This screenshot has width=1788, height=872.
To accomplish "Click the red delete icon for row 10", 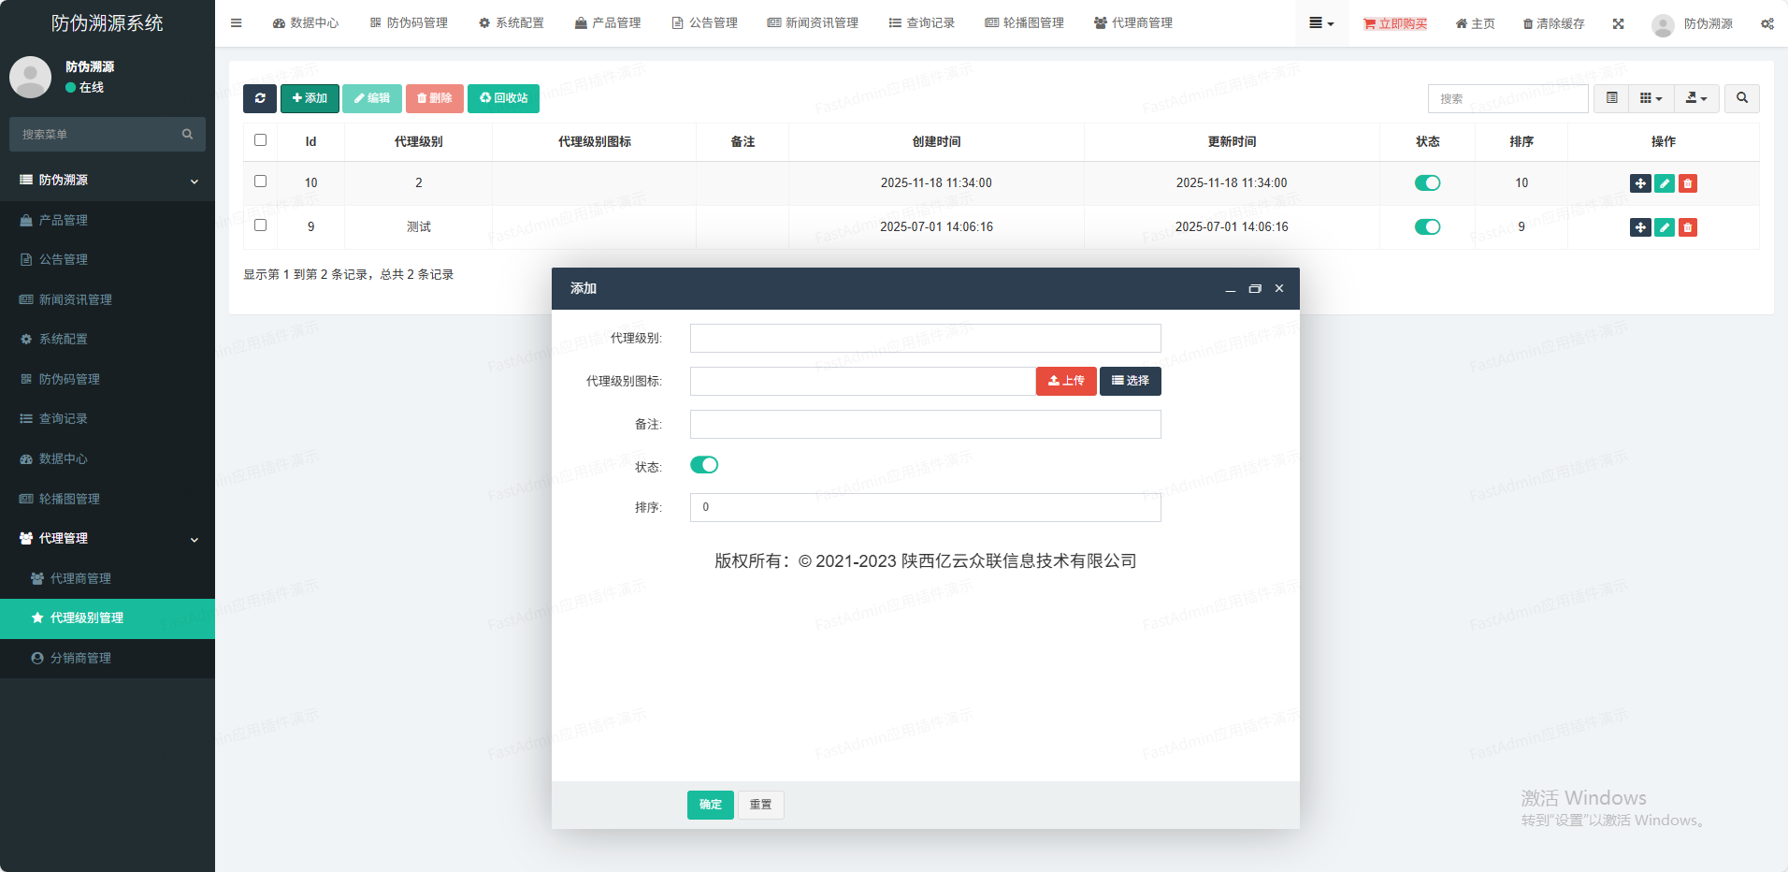I will 1687,183.
